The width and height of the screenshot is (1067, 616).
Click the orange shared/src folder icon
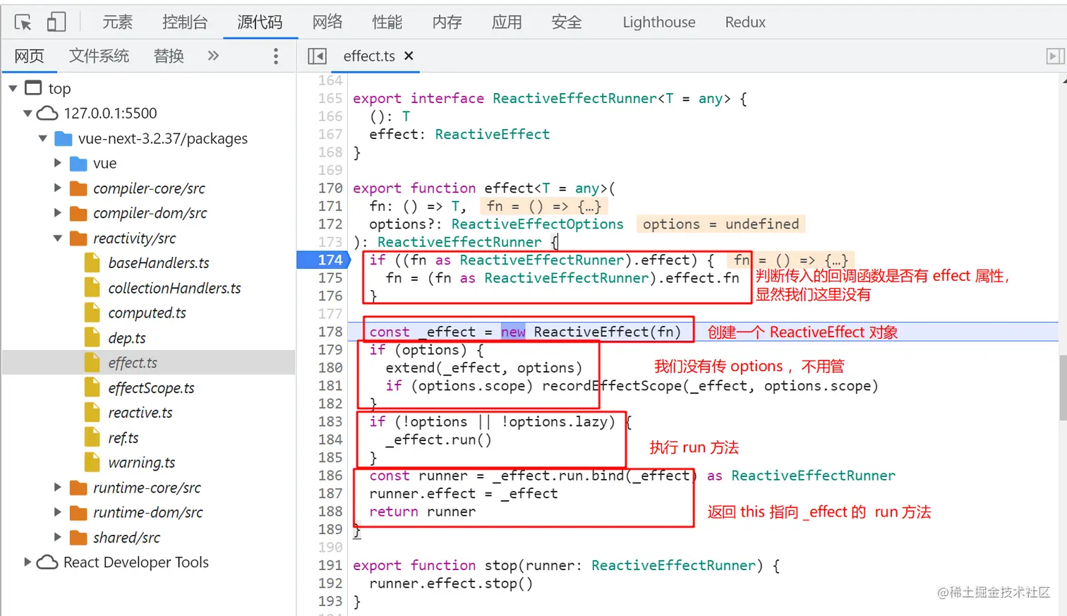click(x=78, y=538)
